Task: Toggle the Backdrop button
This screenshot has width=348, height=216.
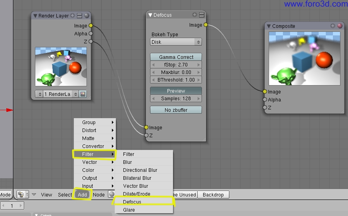Action: tap(213, 195)
